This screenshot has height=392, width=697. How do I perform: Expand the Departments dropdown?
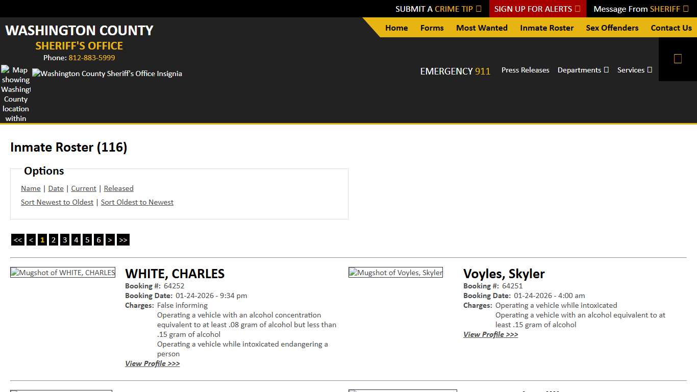(x=583, y=70)
